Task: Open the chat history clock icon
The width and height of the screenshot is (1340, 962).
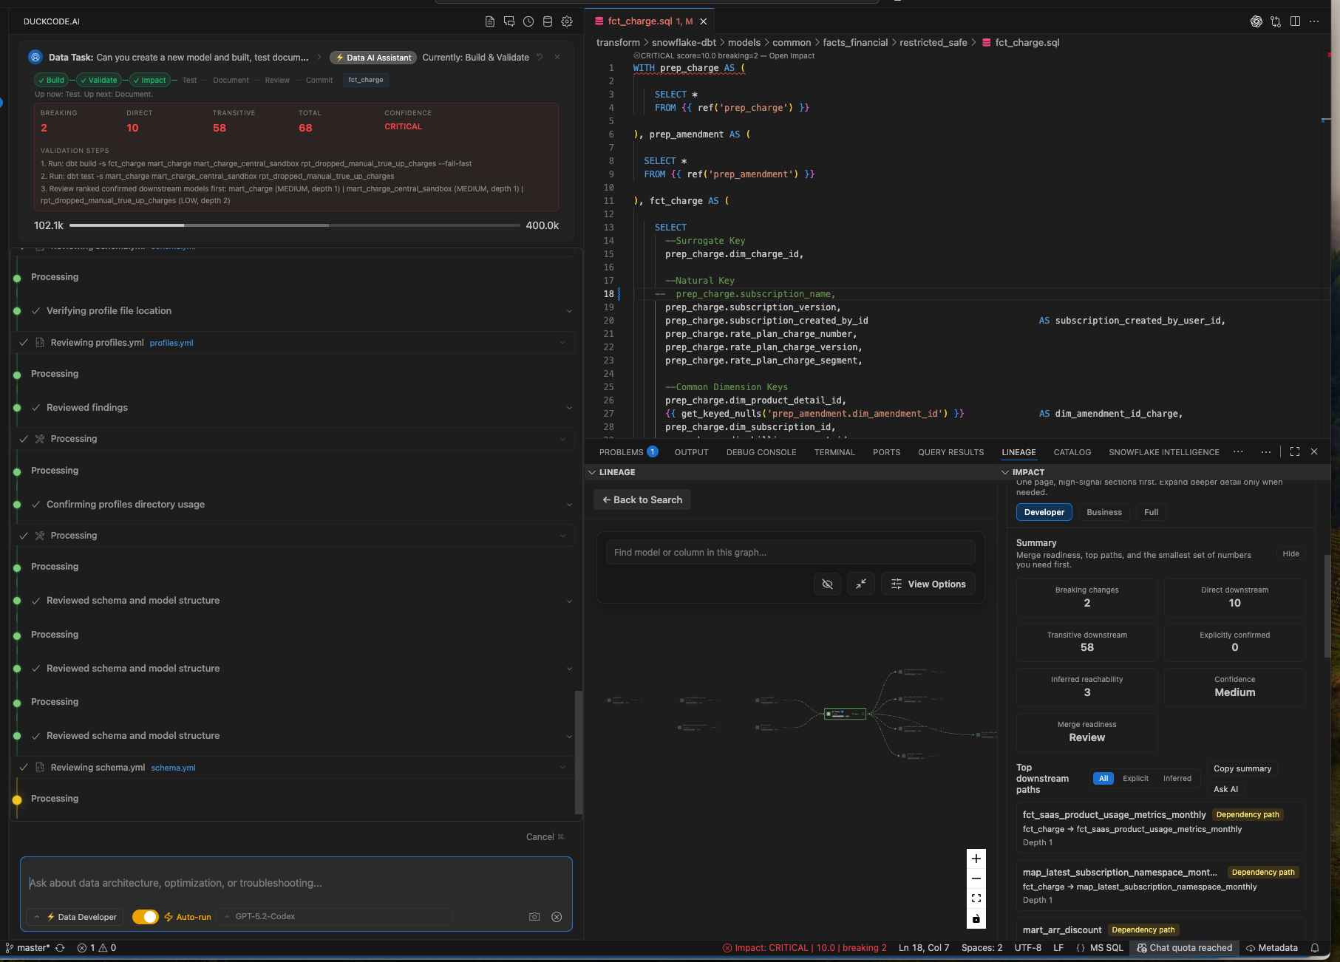Action: coord(528,21)
